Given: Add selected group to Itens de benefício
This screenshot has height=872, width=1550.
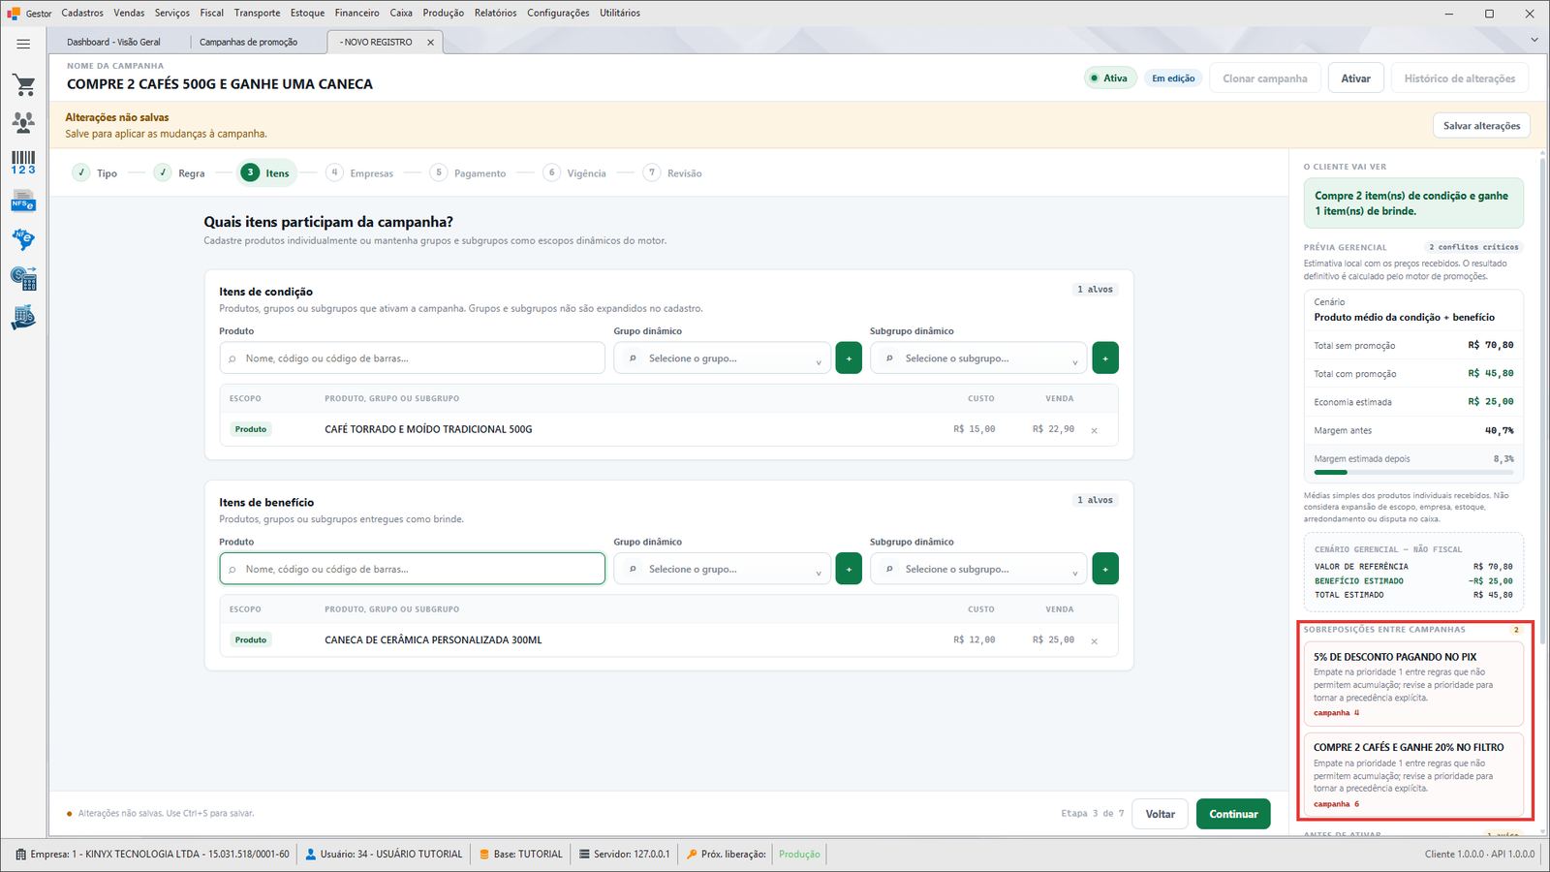Looking at the screenshot, I should (x=849, y=569).
